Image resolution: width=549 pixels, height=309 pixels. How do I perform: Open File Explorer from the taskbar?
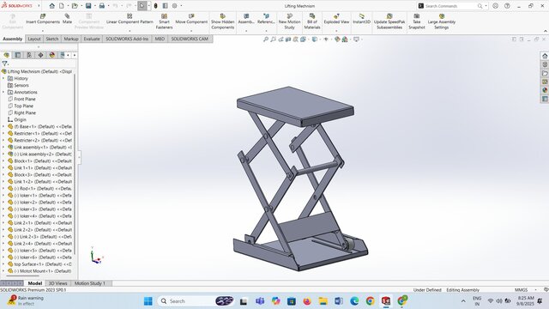[x=323, y=301]
